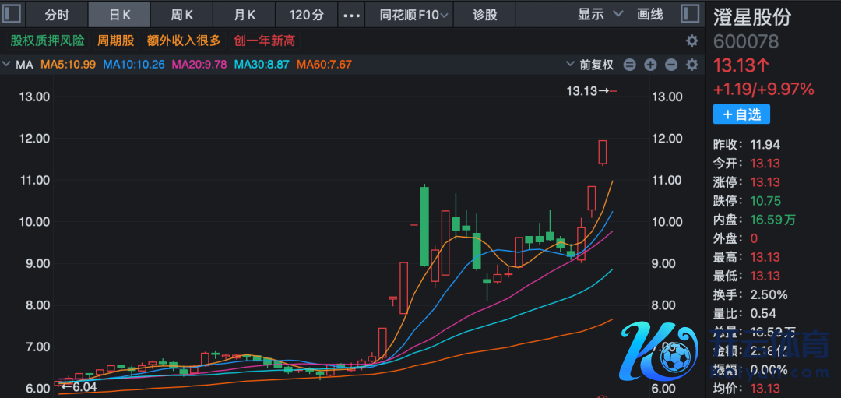Image resolution: width=841 pixels, height=398 pixels.
Task: Open 诊股 stock diagnosis
Action: click(484, 15)
